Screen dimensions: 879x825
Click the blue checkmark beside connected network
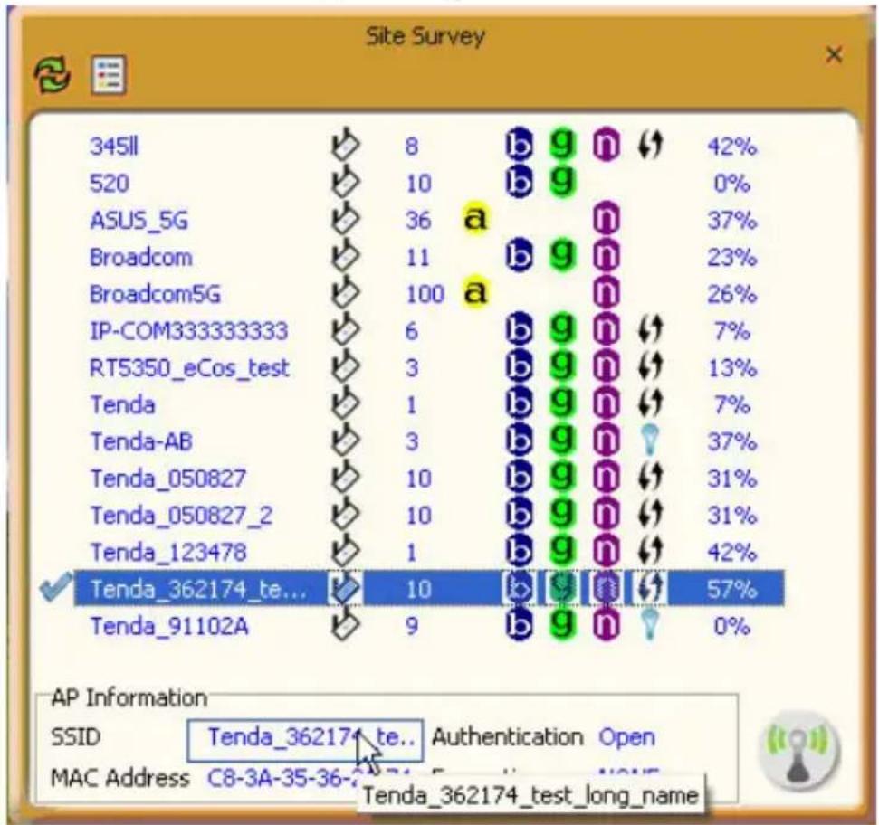coord(57,586)
